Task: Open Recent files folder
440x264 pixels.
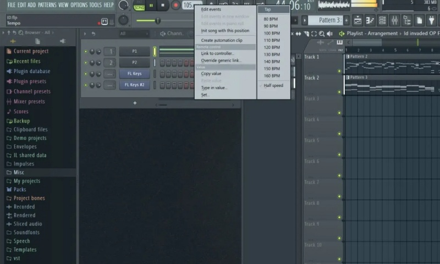Action: 27,61
